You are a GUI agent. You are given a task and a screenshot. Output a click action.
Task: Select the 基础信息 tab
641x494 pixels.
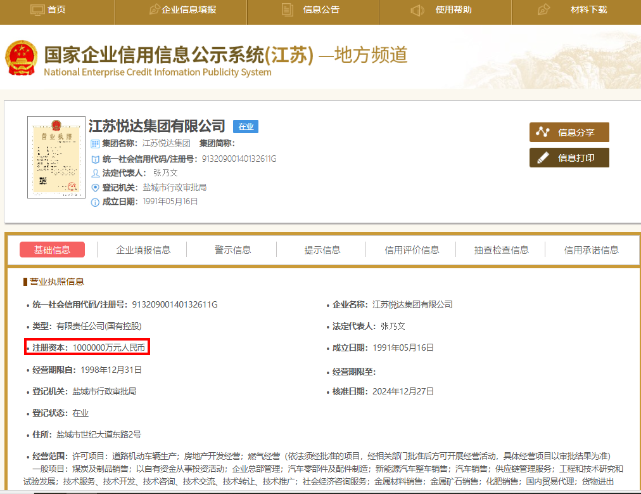click(x=52, y=250)
